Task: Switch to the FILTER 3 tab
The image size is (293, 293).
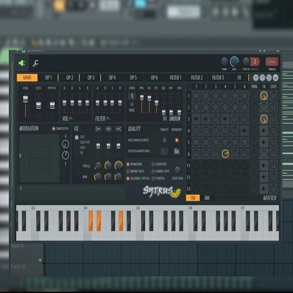Action: pyautogui.click(x=218, y=78)
